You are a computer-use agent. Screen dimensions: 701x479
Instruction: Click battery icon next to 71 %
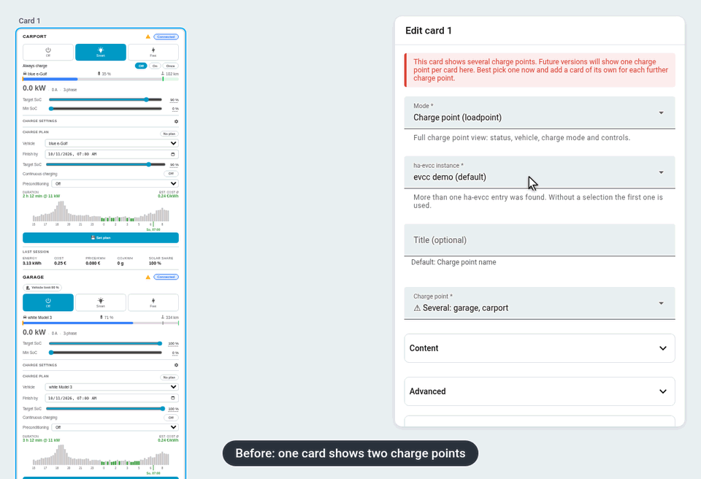click(x=101, y=318)
